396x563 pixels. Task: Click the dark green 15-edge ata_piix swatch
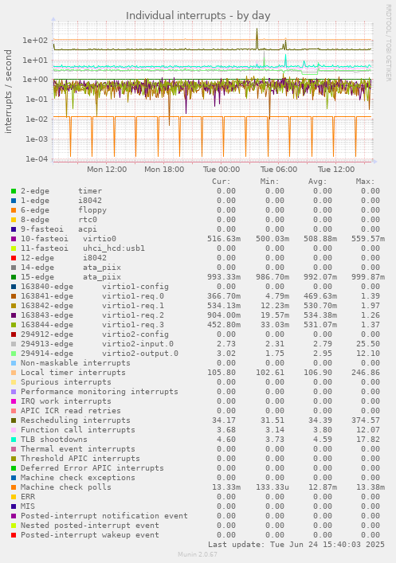[x=14, y=277]
